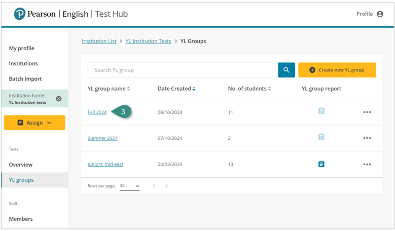Open the Profile account icon
Image resolution: width=395 pixels, height=231 pixels.
[380, 14]
